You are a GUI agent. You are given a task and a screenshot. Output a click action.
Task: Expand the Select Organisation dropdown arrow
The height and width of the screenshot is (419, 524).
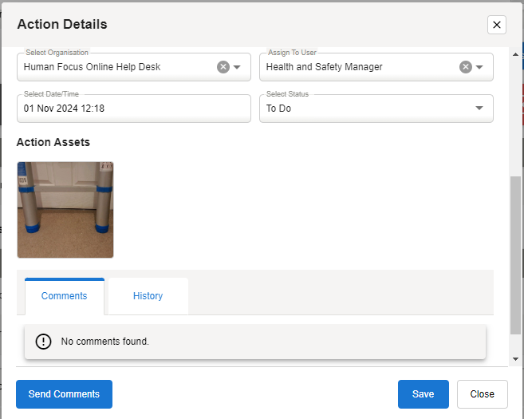tap(237, 67)
